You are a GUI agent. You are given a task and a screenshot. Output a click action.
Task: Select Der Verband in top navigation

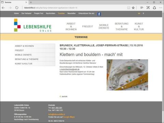tap(26, 13)
